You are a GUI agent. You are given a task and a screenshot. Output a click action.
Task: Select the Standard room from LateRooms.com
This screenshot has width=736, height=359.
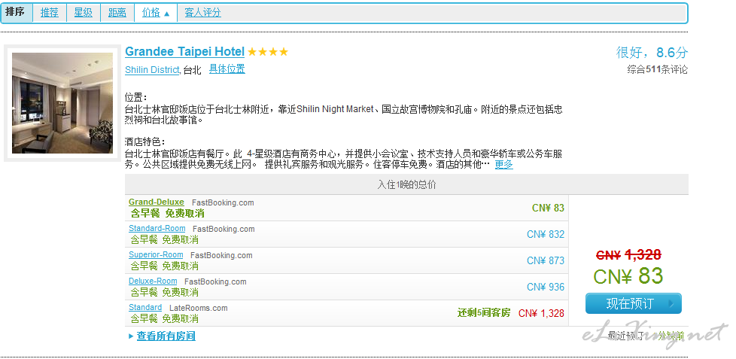pyautogui.click(x=145, y=307)
